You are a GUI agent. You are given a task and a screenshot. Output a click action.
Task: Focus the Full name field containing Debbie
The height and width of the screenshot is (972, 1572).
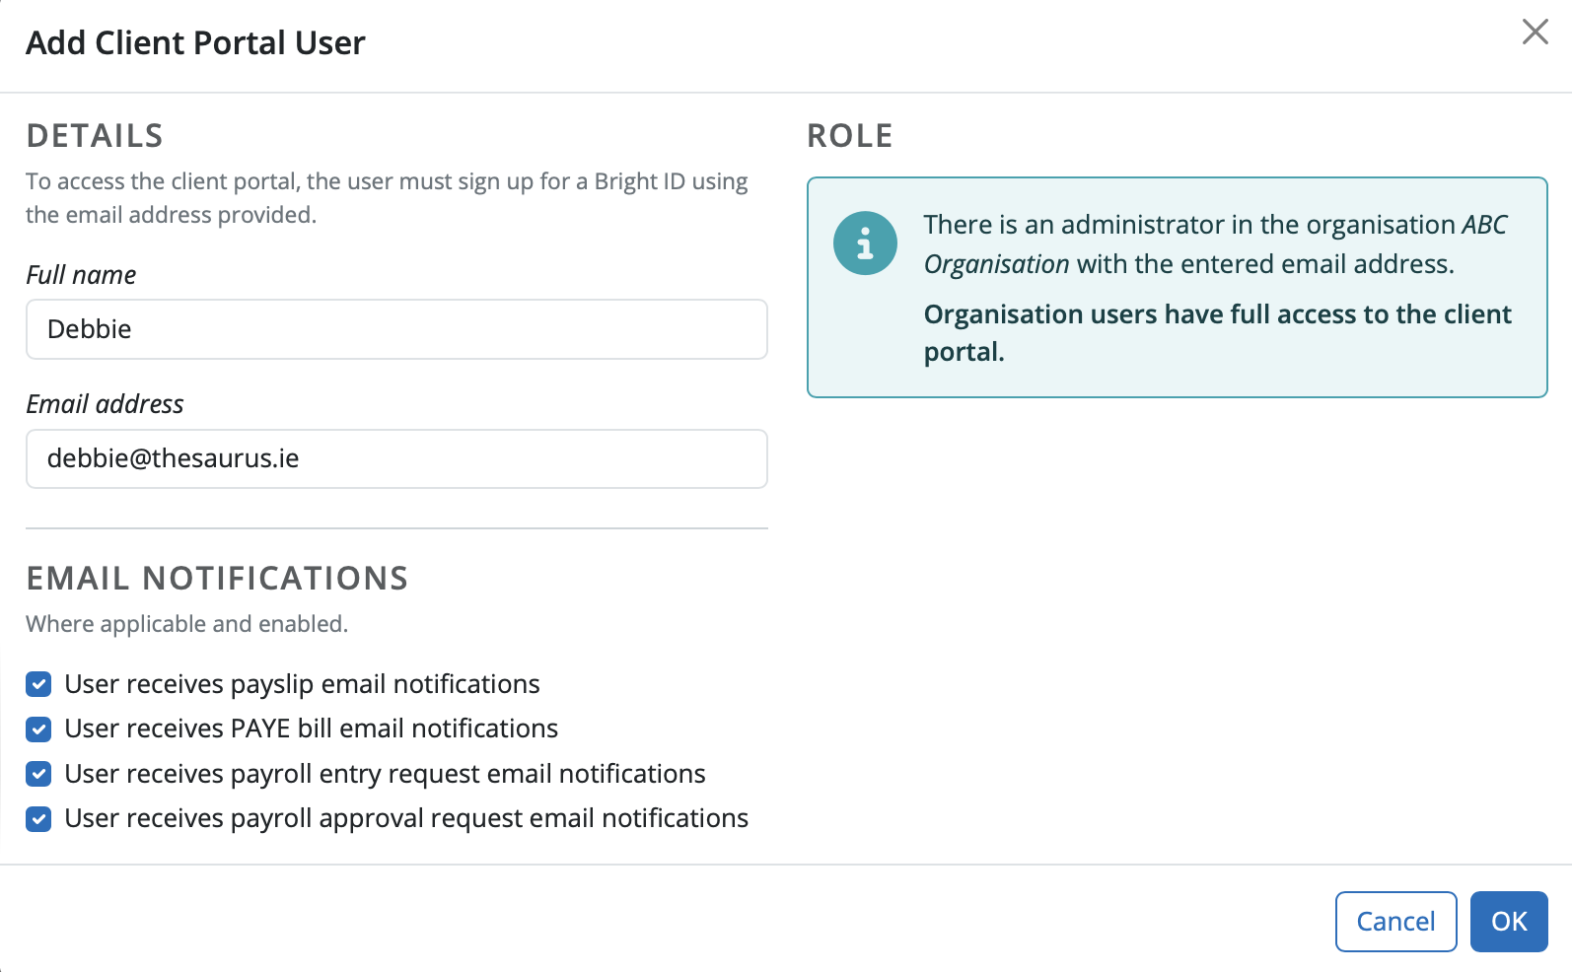tap(396, 329)
